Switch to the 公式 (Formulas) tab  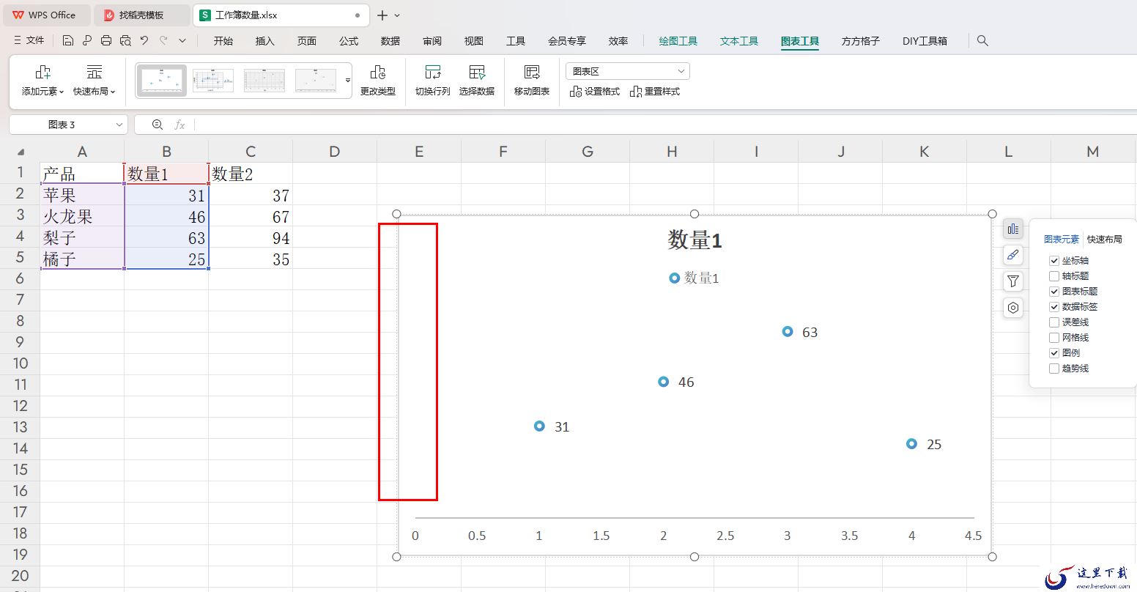pyautogui.click(x=349, y=41)
